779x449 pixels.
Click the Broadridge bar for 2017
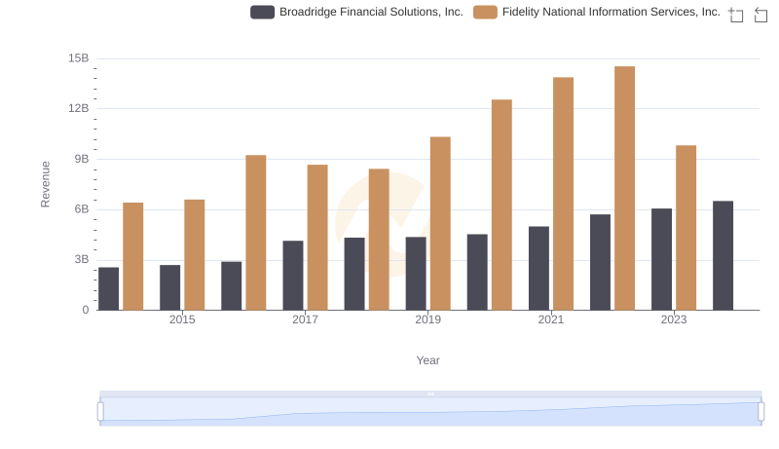(293, 276)
